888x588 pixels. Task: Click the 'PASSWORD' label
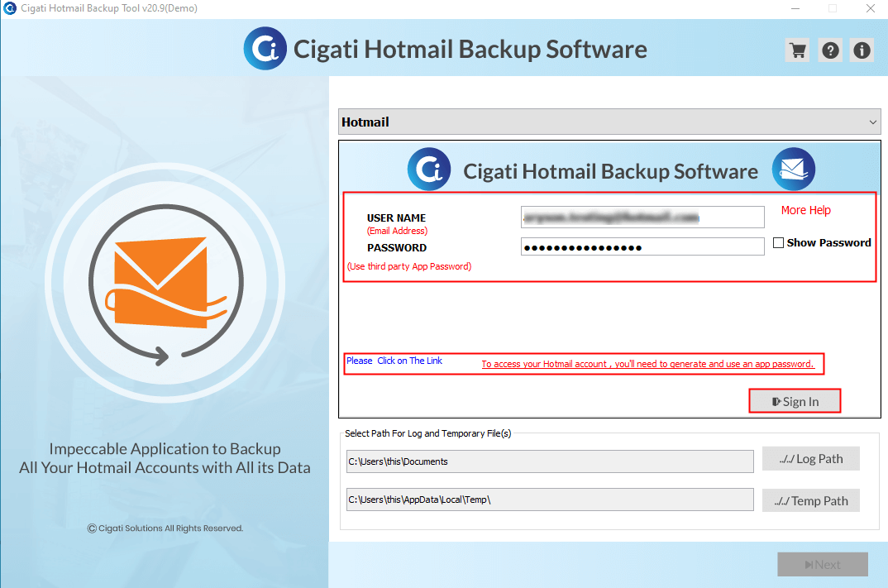397,247
